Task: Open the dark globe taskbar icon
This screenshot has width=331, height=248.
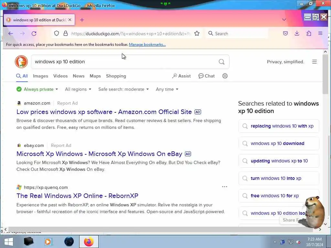Action: tap(69, 242)
